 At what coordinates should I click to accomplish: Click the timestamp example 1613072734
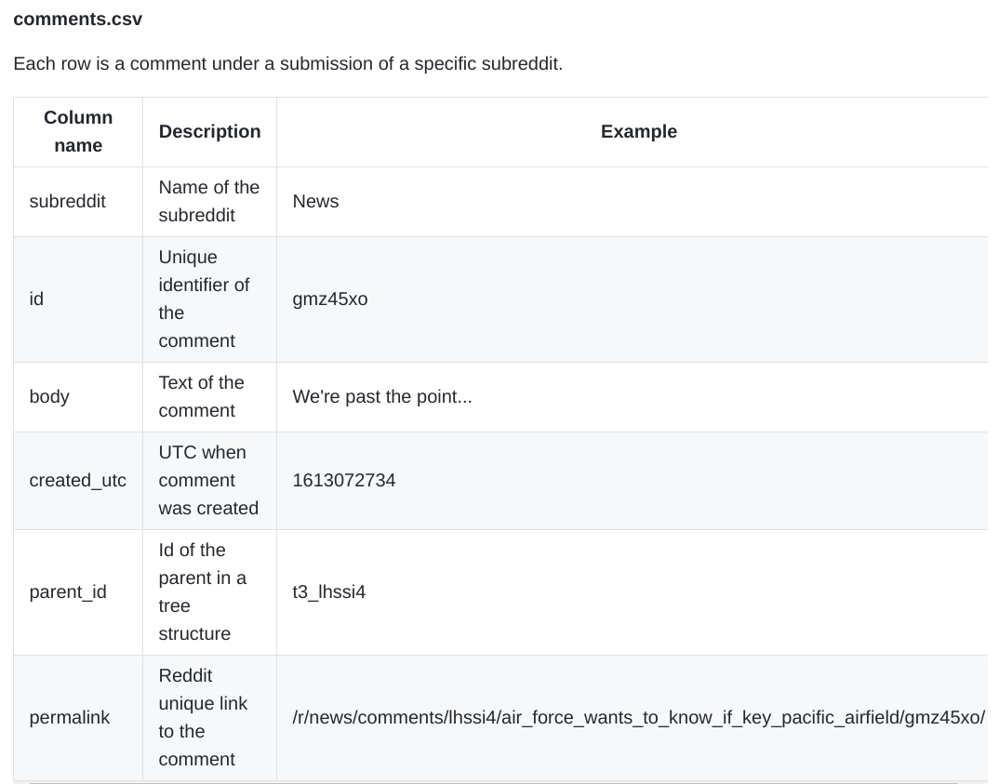point(343,481)
